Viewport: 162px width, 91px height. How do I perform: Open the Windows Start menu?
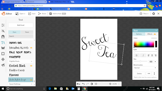[x=3, y=89]
